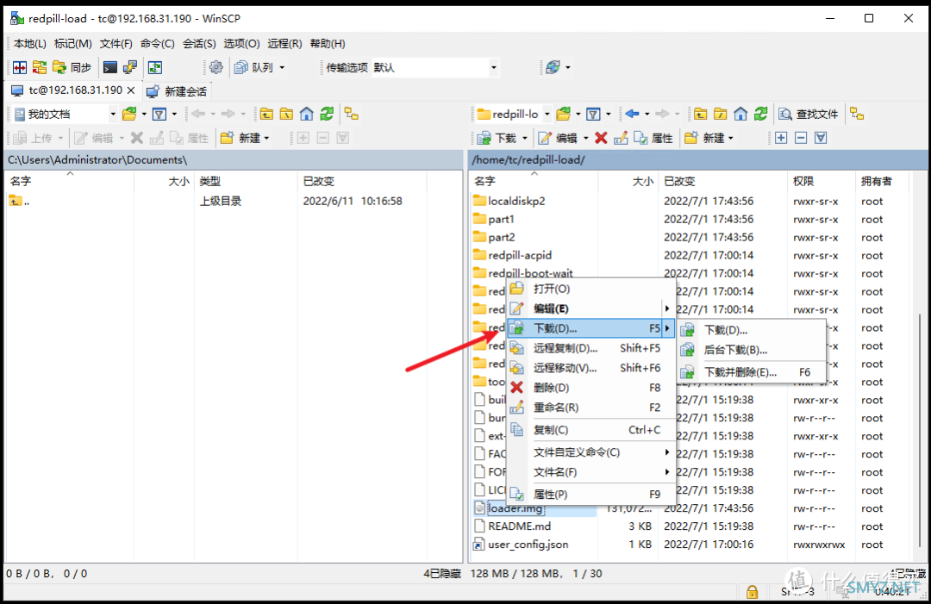This screenshot has height=604, width=931.
Task: Expand remote Download (下载) dropdown arrow
Action: click(x=525, y=138)
